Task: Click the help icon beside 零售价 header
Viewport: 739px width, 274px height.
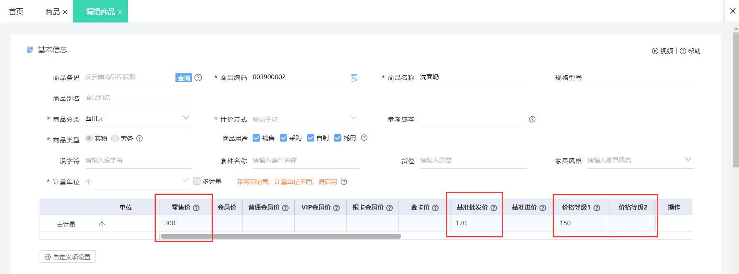Action: coord(196,208)
